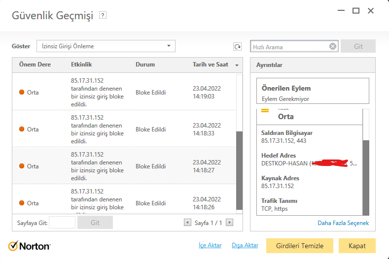Sort by Tarih ve Saat column arrow
This screenshot has height=259, width=389.
pyautogui.click(x=237, y=65)
